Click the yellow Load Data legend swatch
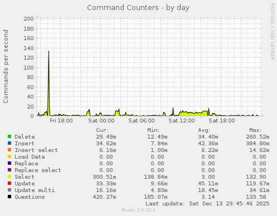277x216 pixels. pyautogui.click(x=9, y=156)
